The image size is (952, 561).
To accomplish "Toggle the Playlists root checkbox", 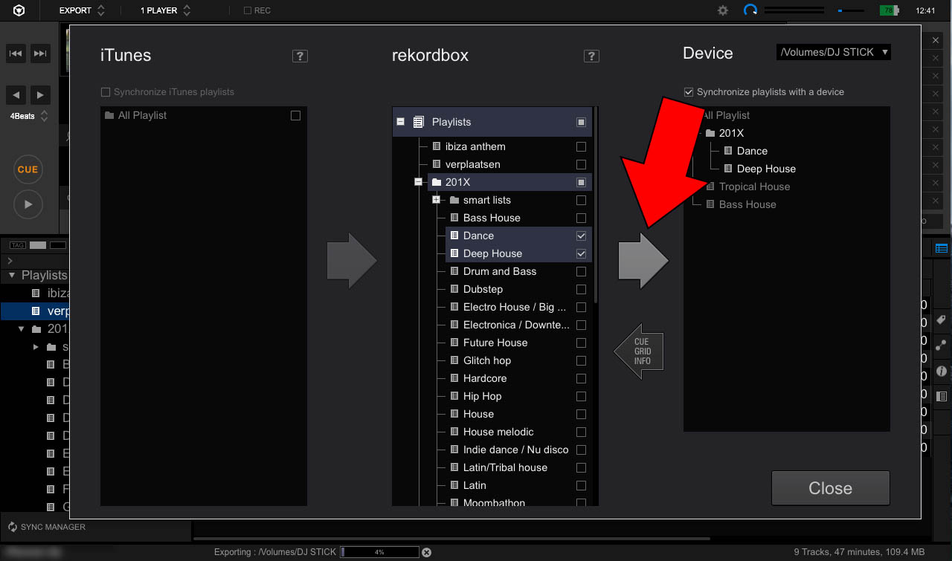I will 581,122.
